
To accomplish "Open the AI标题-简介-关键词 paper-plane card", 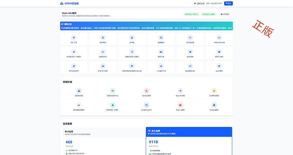I will [x=74, y=53].
